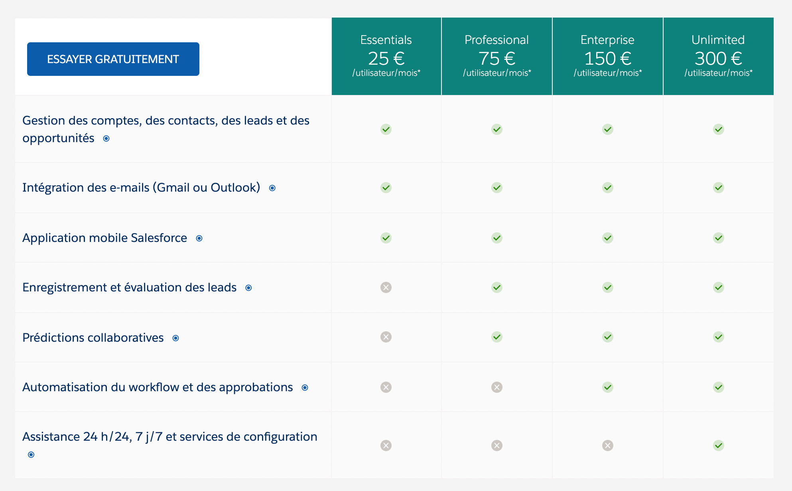Click Professional grey cross for Assistance 24 h/24

tap(497, 445)
